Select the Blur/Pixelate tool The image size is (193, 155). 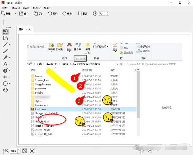[5, 77]
